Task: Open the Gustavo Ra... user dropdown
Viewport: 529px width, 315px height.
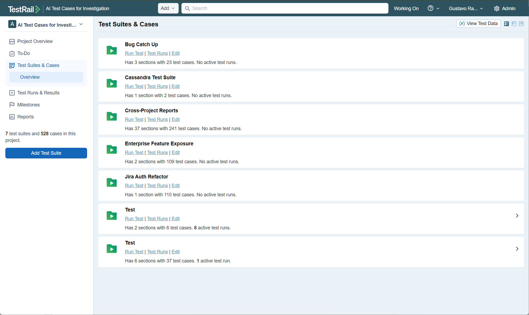Action: coord(466,9)
